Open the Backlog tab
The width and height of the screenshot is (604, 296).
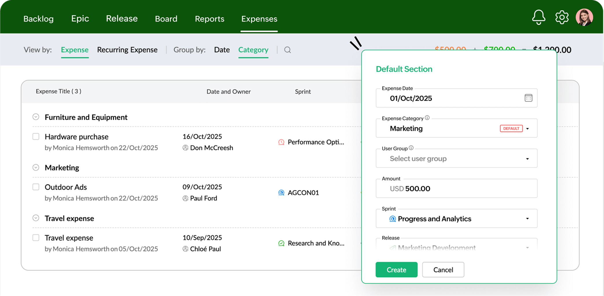pyautogui.click(x=38, y=18)
